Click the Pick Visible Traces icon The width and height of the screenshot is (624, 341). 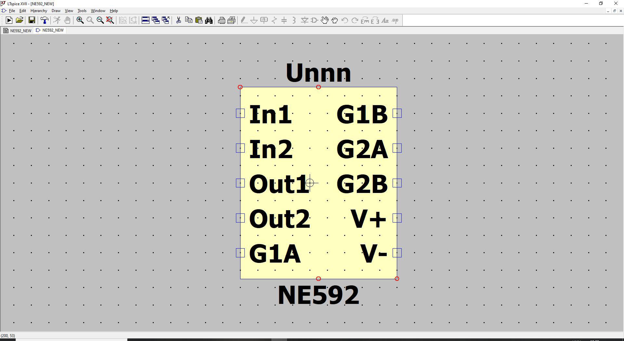pos(133,20)
